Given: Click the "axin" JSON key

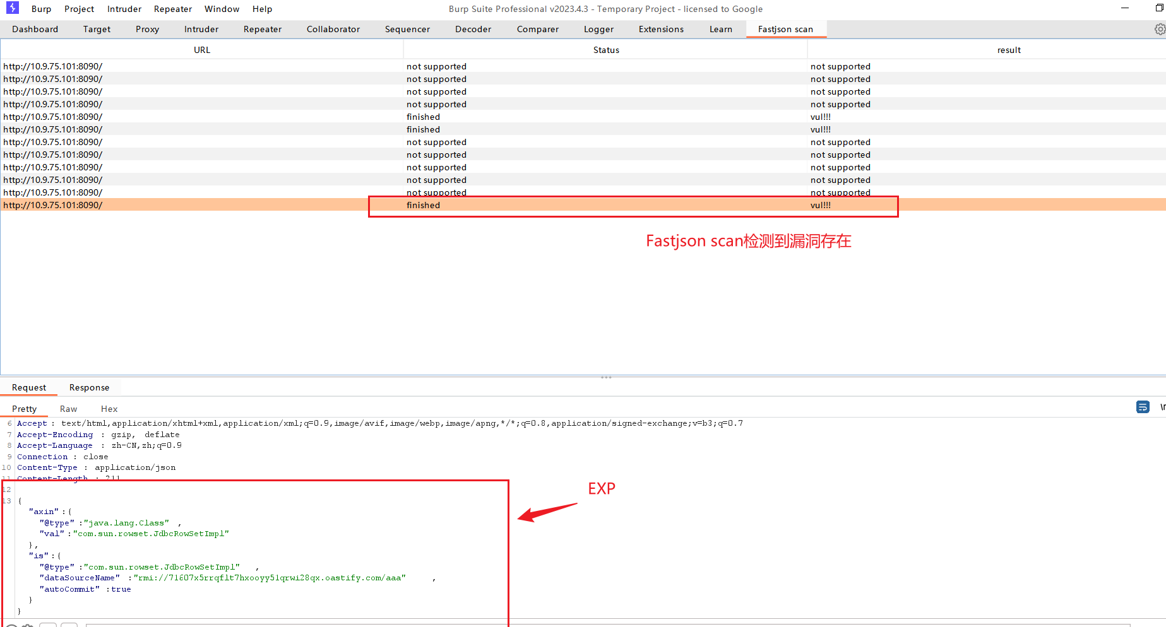Looking at the screenshot, I should pyautogui.click(x=44, y=512).
